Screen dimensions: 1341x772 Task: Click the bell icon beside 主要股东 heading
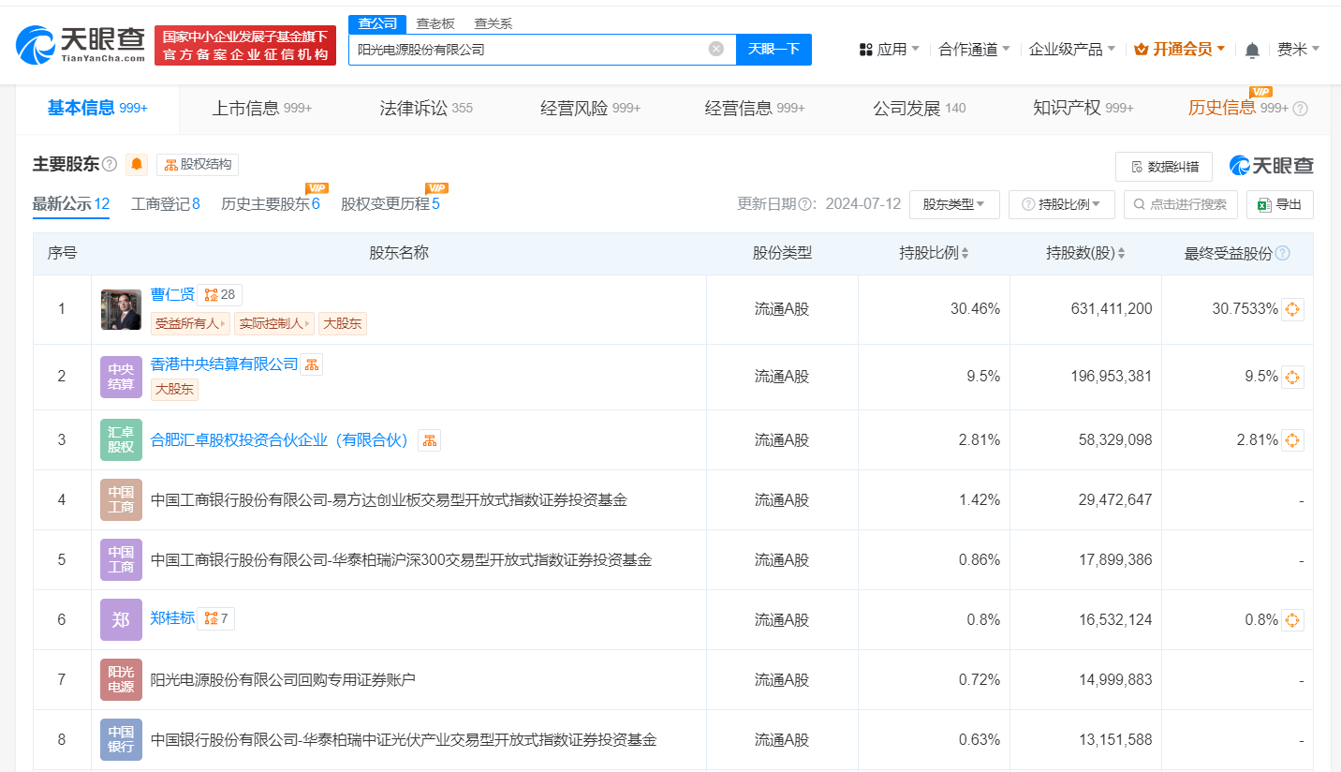pyautogui.click(x=137, y=164)
